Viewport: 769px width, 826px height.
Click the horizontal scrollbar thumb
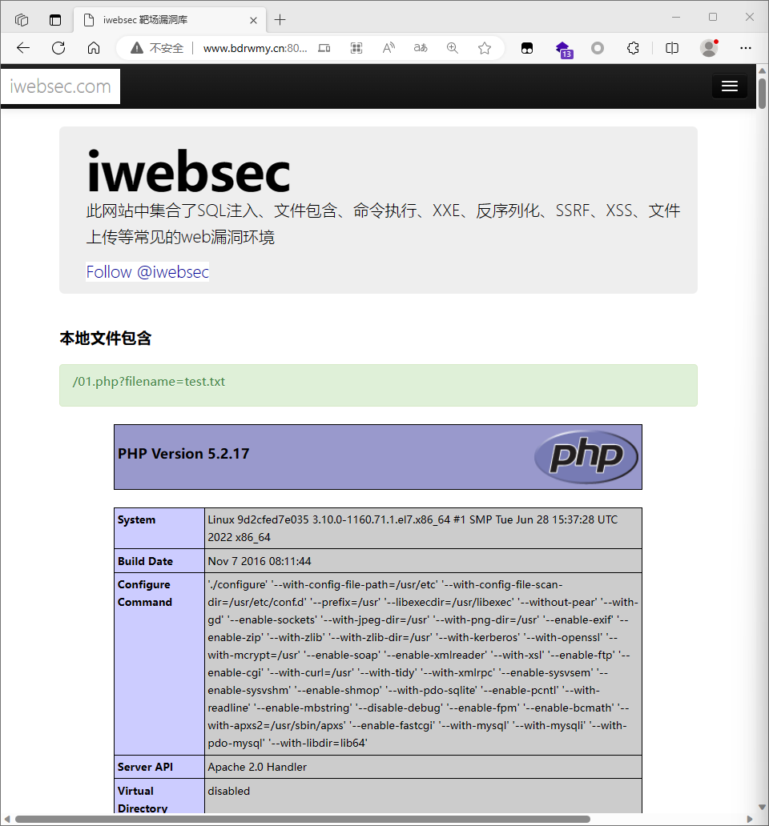pyautogui.click(x=303, y=819)
